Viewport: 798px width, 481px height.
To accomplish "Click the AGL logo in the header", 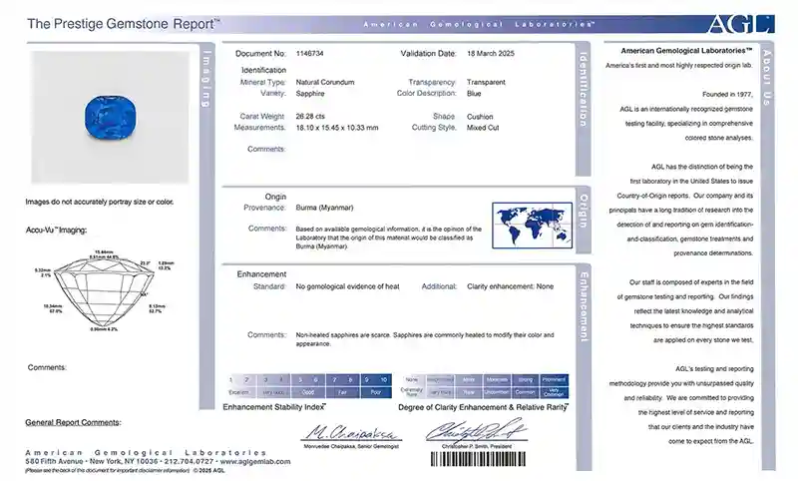I will [x=741, y=24].
